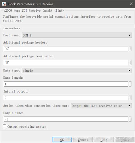Viewport: 135px width, 143px height.
Task: Open options menu beside Initial output field
Action: (x=130, y=98)
